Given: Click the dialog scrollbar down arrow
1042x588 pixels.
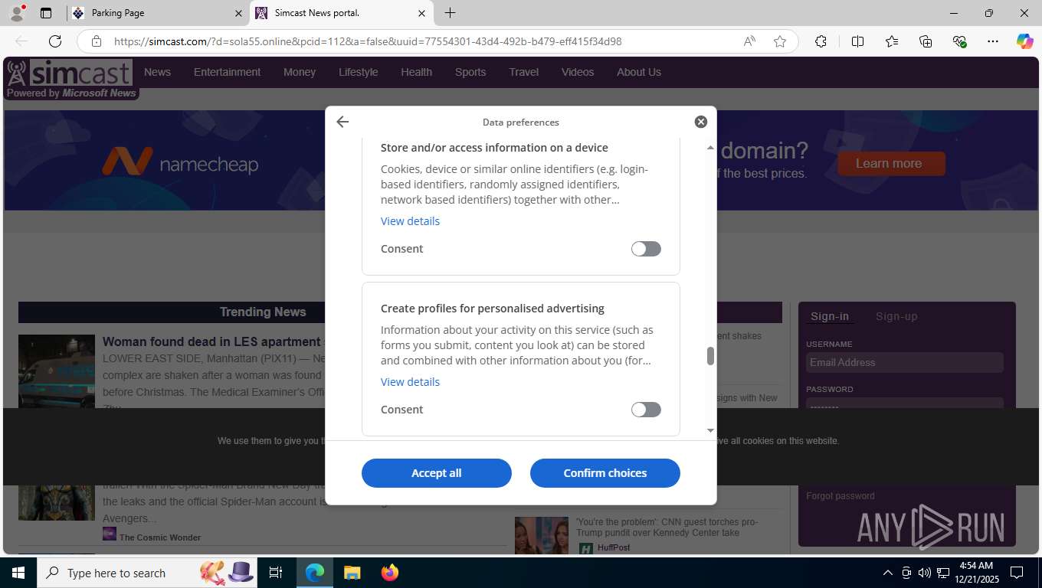Looking at the screenshot, I should [710, 430].
